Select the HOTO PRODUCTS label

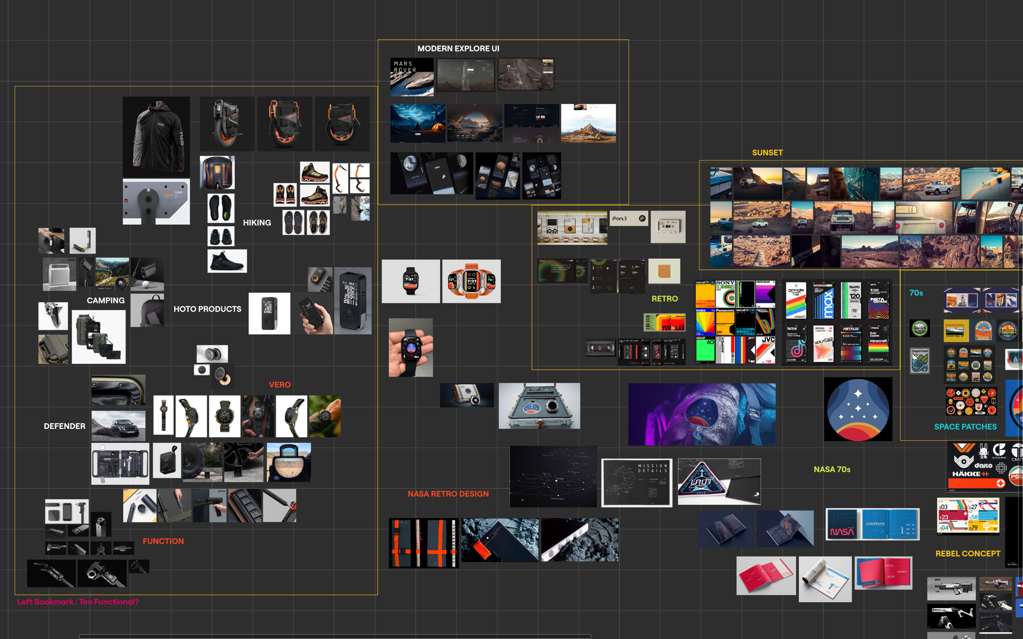pos(207,309)
